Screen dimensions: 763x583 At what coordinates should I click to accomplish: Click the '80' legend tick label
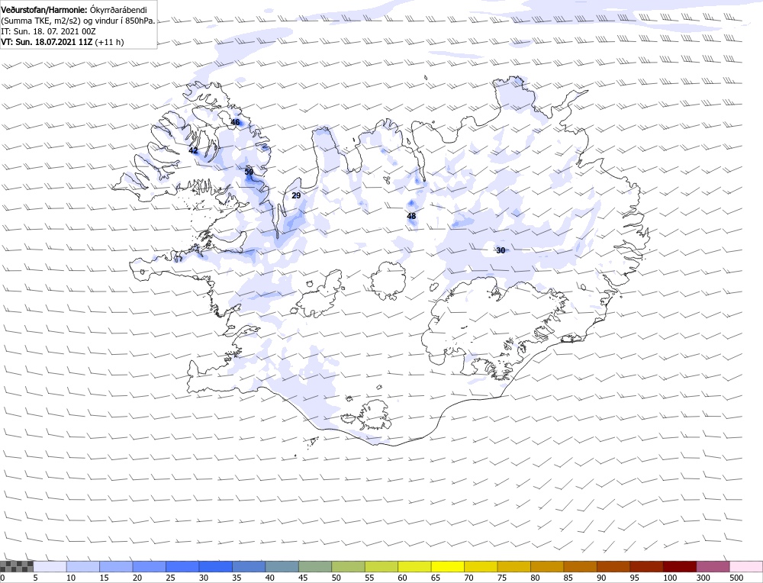point(536,578)
